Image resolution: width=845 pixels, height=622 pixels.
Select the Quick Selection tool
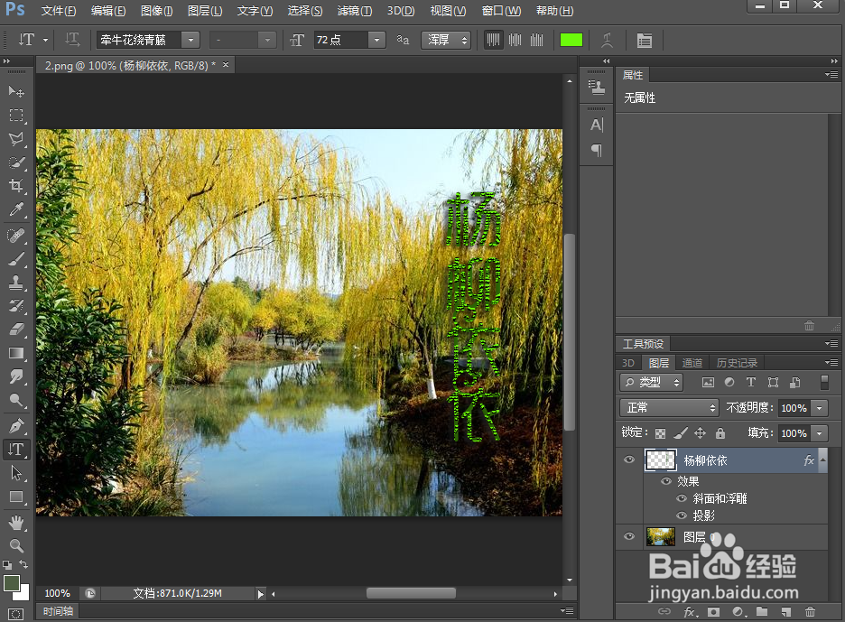pyautogui.click(x=16, y=162)
